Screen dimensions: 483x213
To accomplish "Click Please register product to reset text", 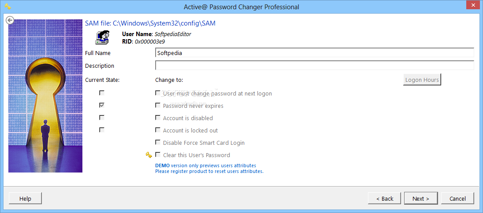I will pos(209,171).
